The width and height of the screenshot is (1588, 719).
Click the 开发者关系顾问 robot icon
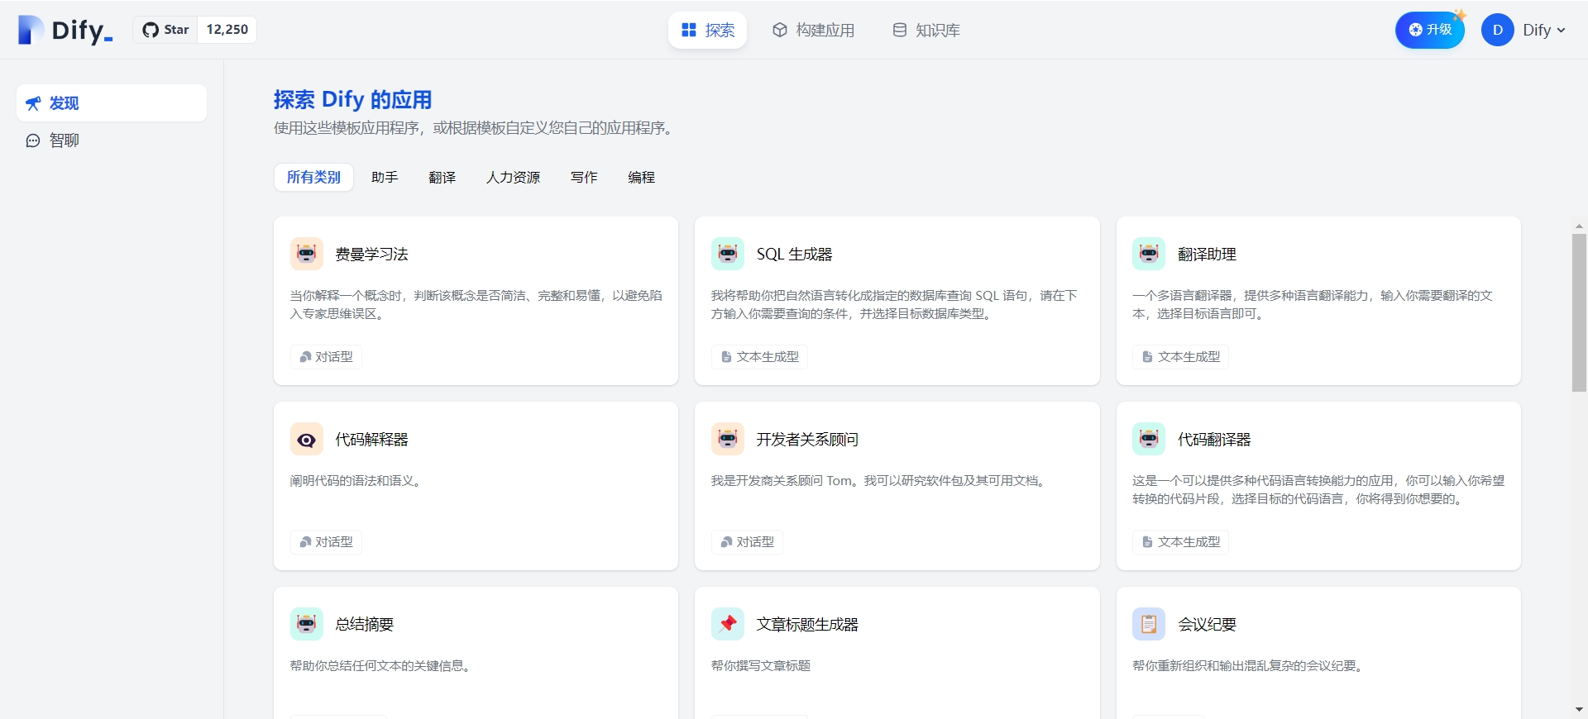tap(728, 439)
